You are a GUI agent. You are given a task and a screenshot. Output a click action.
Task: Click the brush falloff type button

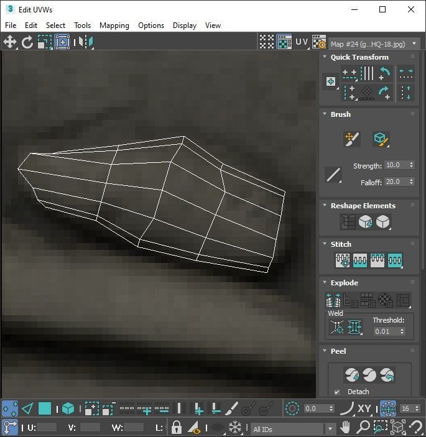(333, 175)
